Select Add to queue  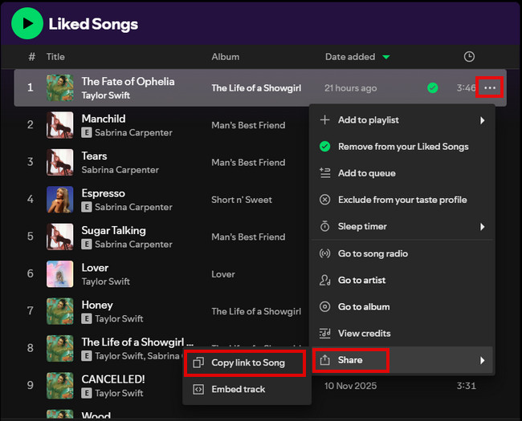[x=402, y=173]
